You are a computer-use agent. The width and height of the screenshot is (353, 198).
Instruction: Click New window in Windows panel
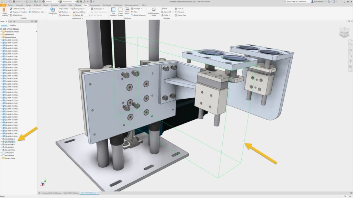[x=134, y=12]
